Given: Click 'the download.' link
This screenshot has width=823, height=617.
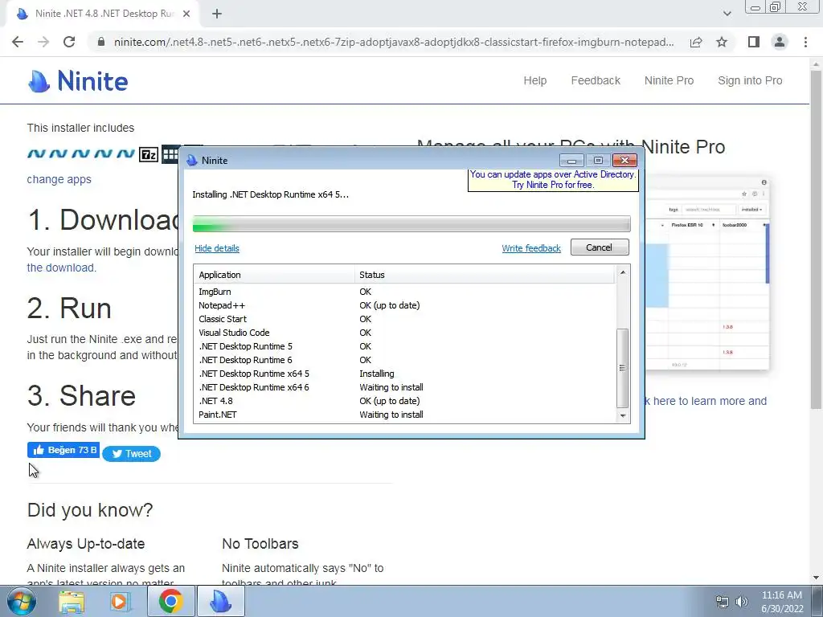Looking at the screenshot, I should click(61, 268).
